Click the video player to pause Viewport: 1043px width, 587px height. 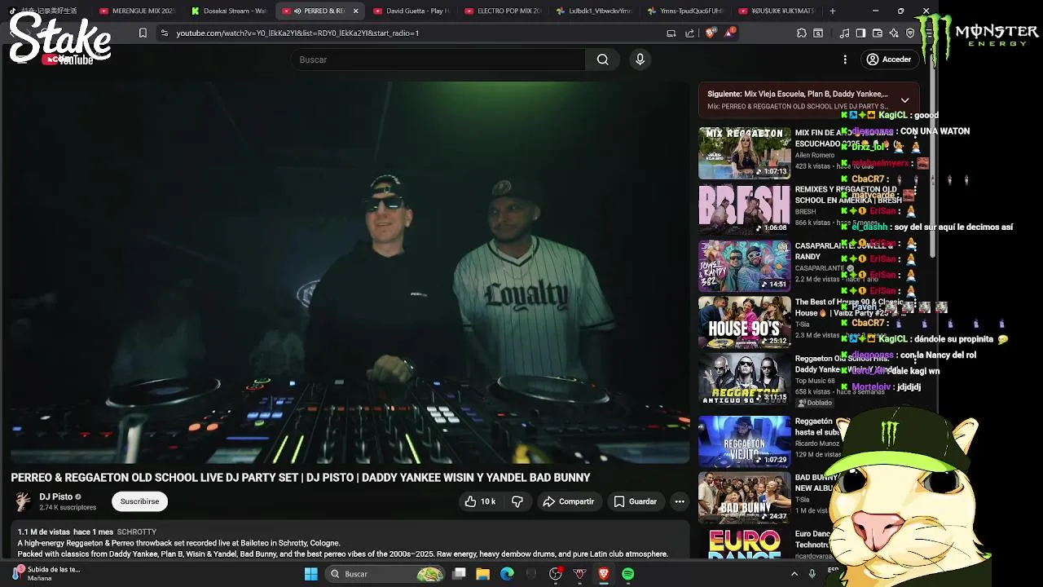(350, 272)
